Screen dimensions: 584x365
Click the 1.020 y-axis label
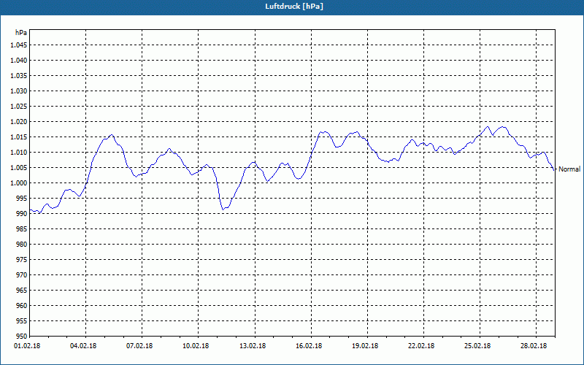click(19, 122)
